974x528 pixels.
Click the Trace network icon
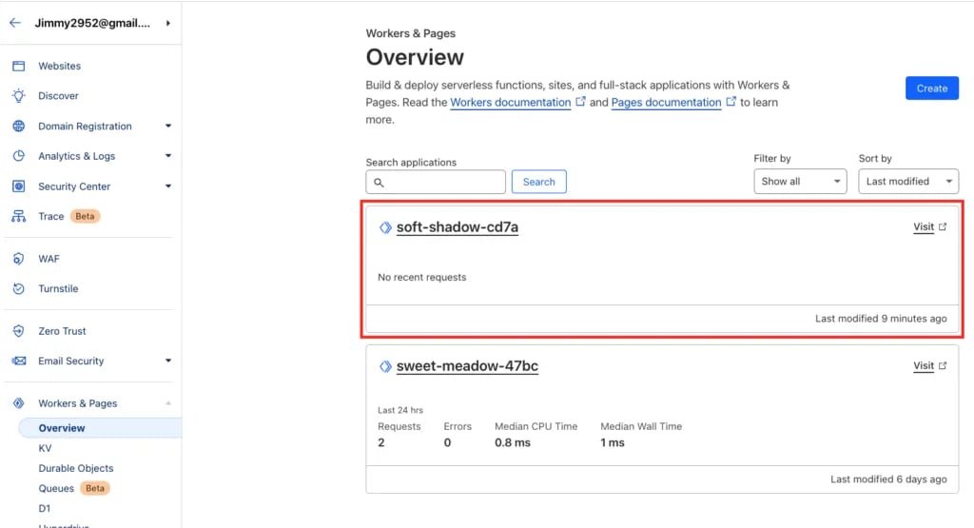point(19,216)
